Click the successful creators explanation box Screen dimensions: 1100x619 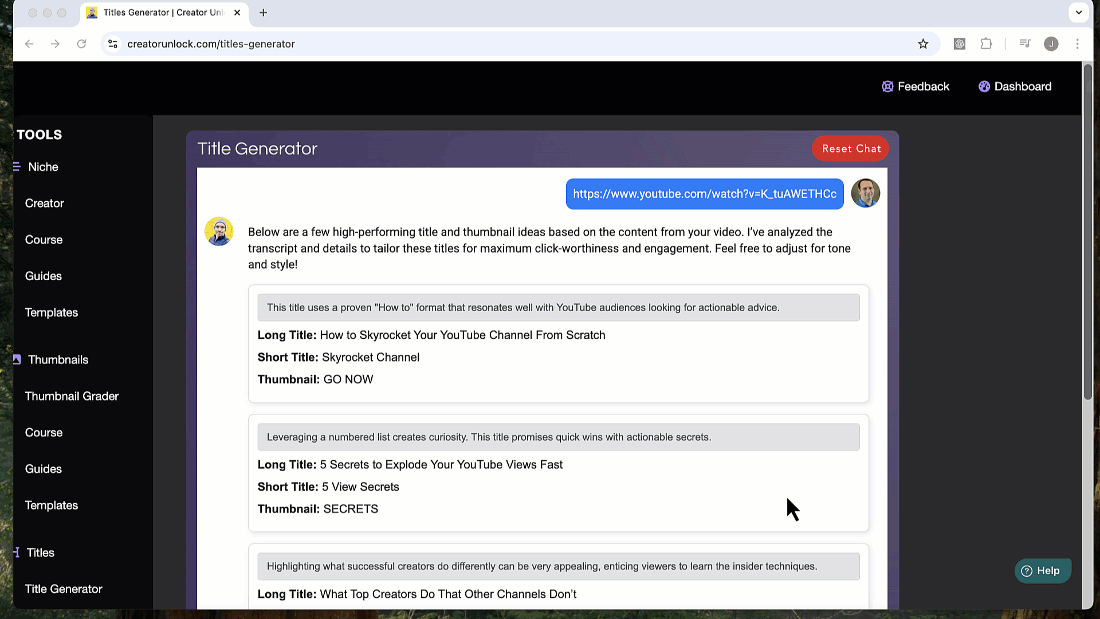click(559, 566)
